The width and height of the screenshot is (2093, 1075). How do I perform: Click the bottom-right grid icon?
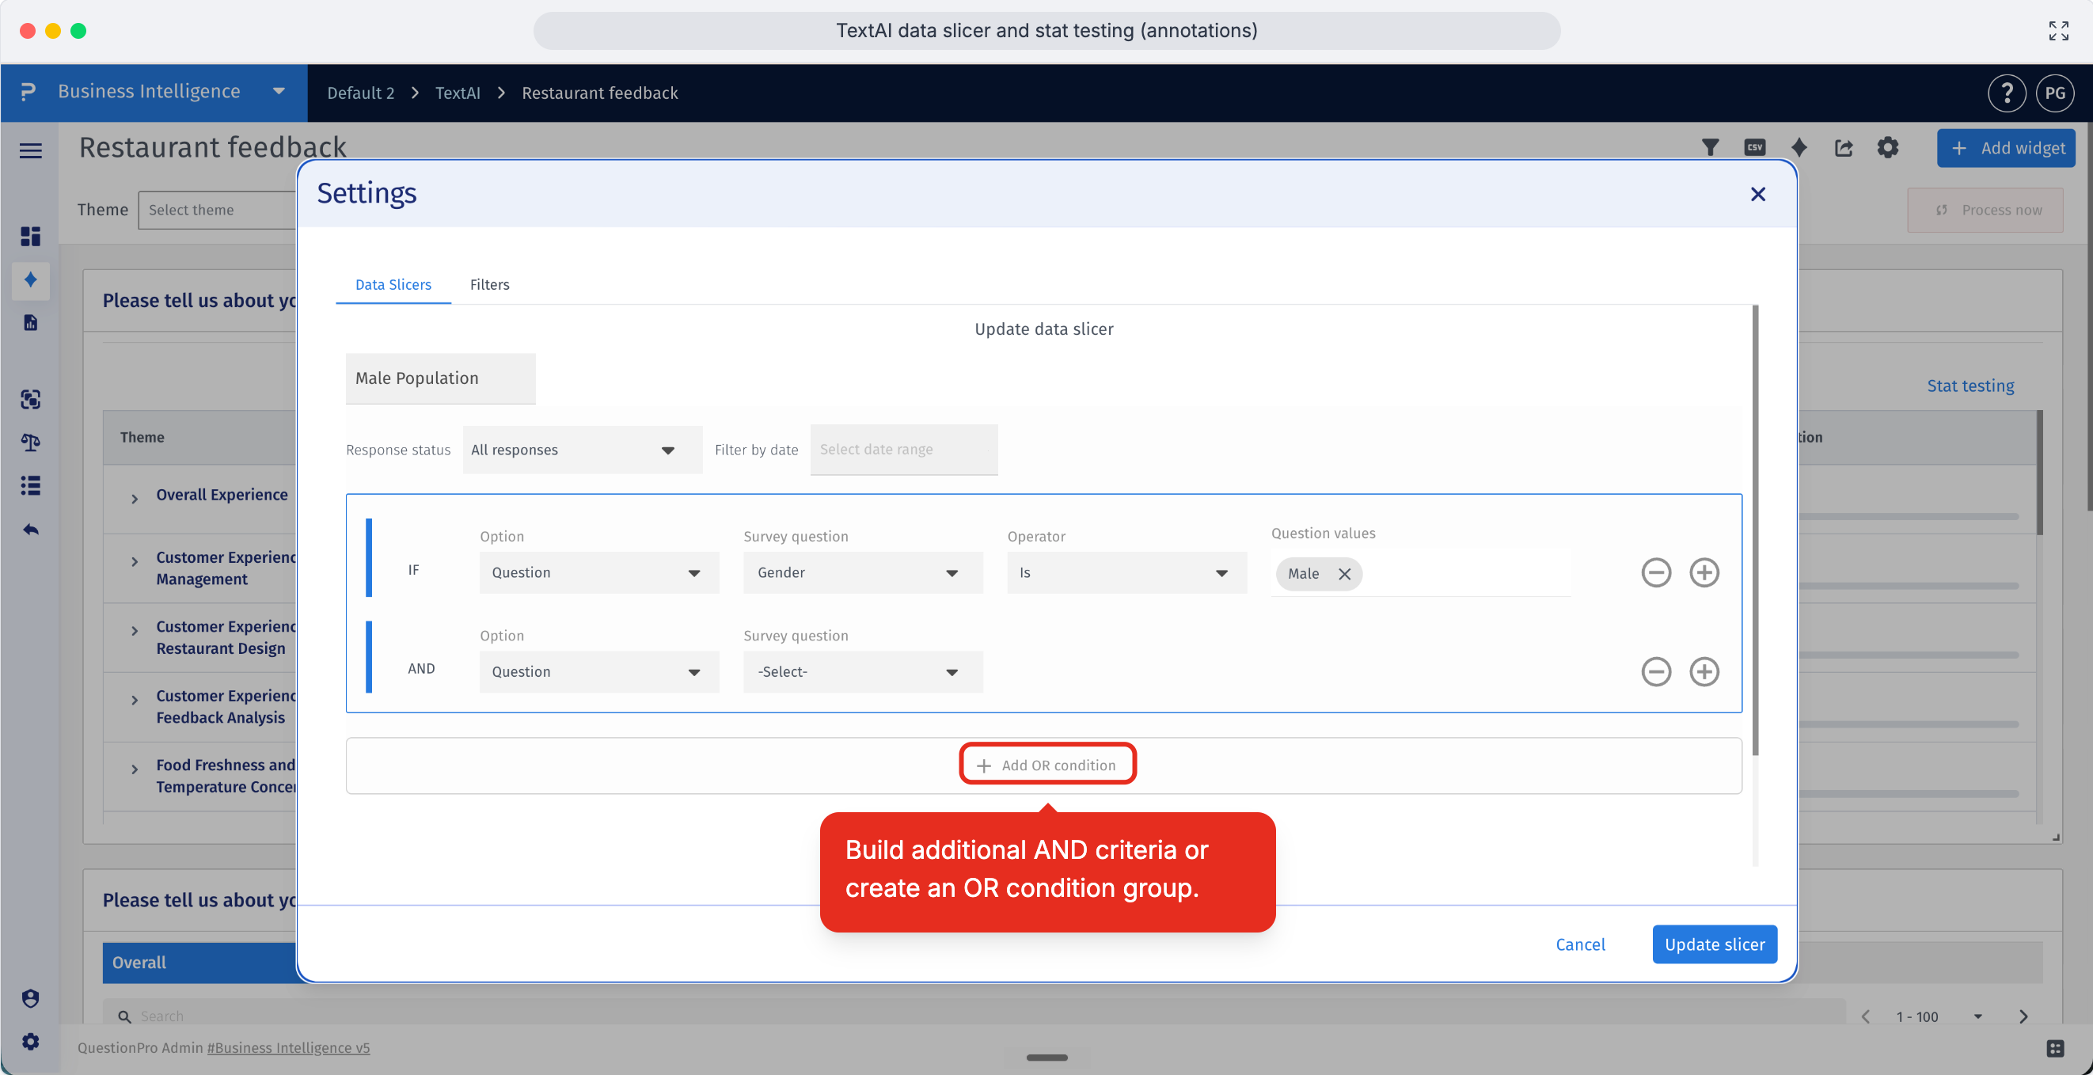click(2055, 1048)
